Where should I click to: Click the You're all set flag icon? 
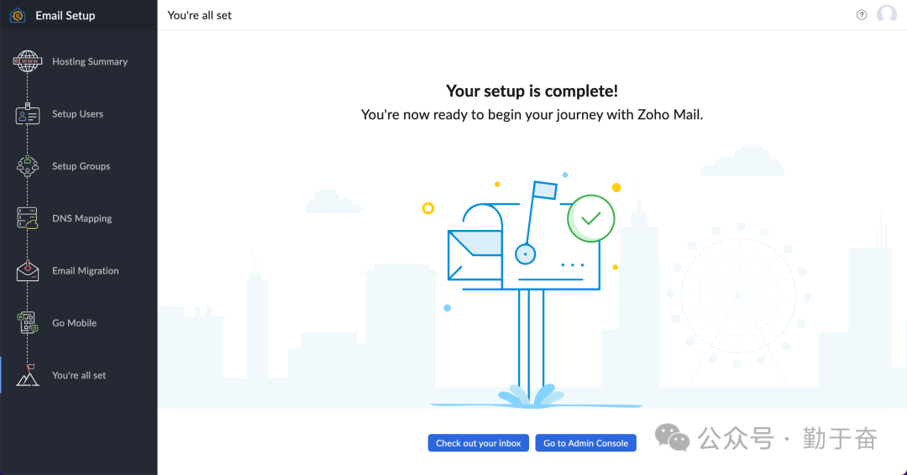tap(28, 375)
